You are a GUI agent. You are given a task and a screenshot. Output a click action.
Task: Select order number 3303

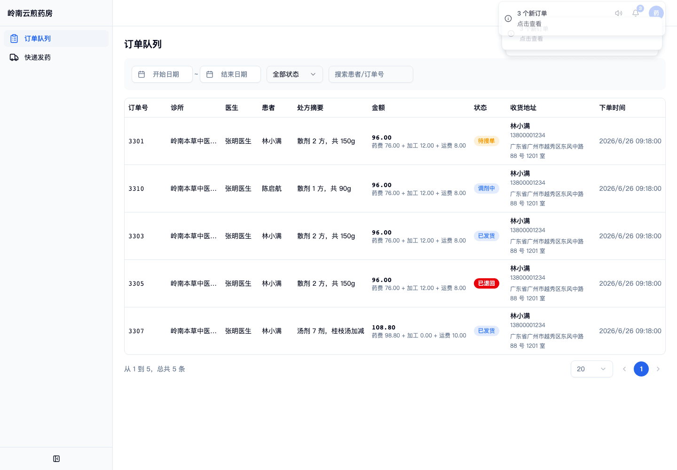pos(136,236)
